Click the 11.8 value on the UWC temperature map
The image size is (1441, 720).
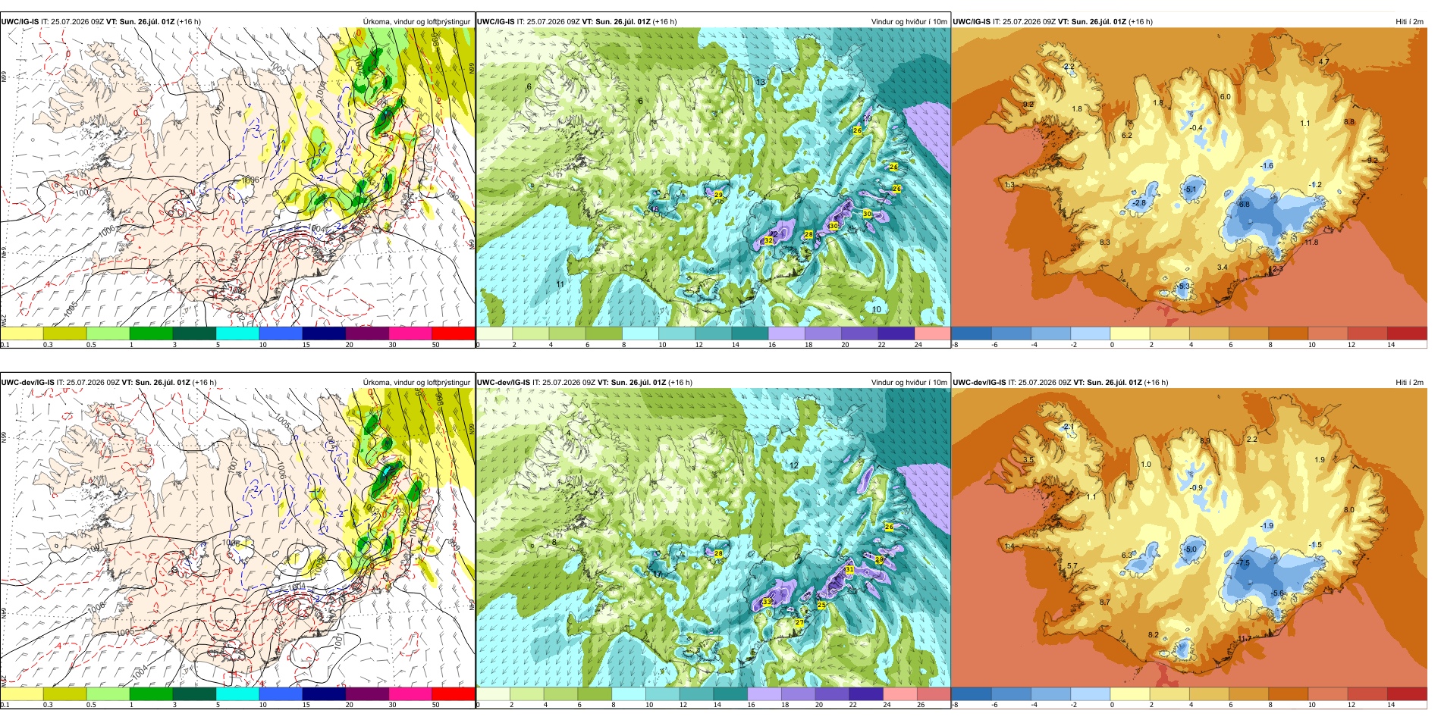[x=1311, y=242]
